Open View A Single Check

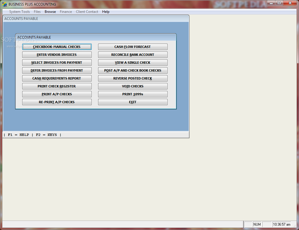point(133,63)
